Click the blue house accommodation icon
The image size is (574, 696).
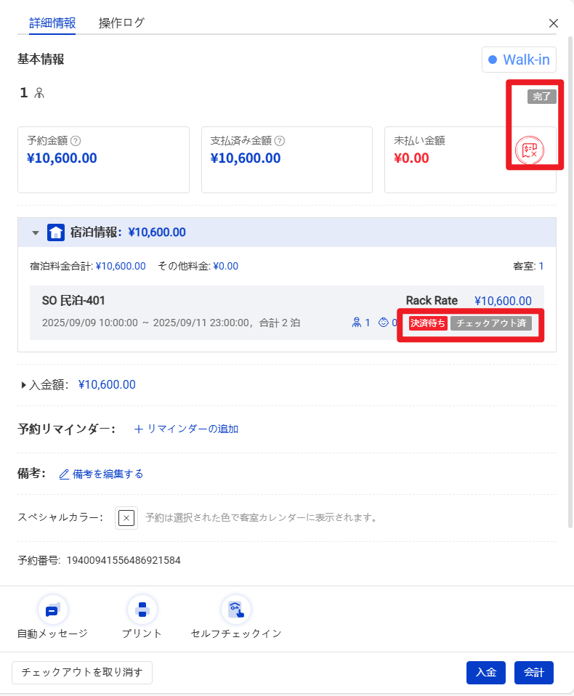tap(56, 232)
